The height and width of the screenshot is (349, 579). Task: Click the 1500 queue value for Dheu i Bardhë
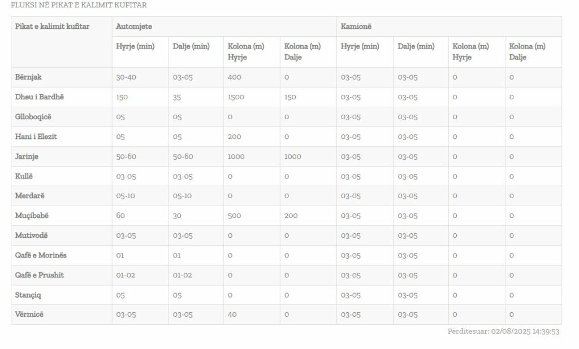pyautogui.click(x=236, y=97)
